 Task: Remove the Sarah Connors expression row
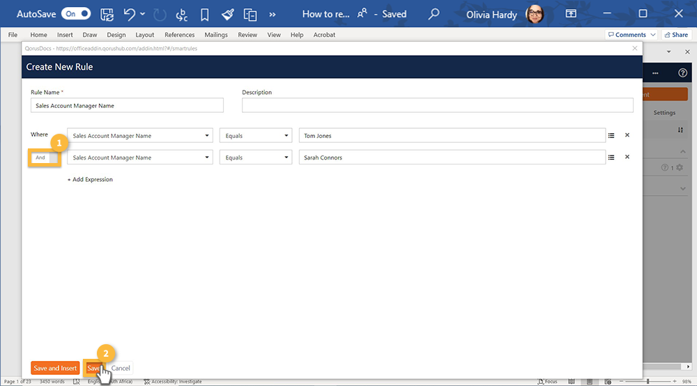coord(627,157)
